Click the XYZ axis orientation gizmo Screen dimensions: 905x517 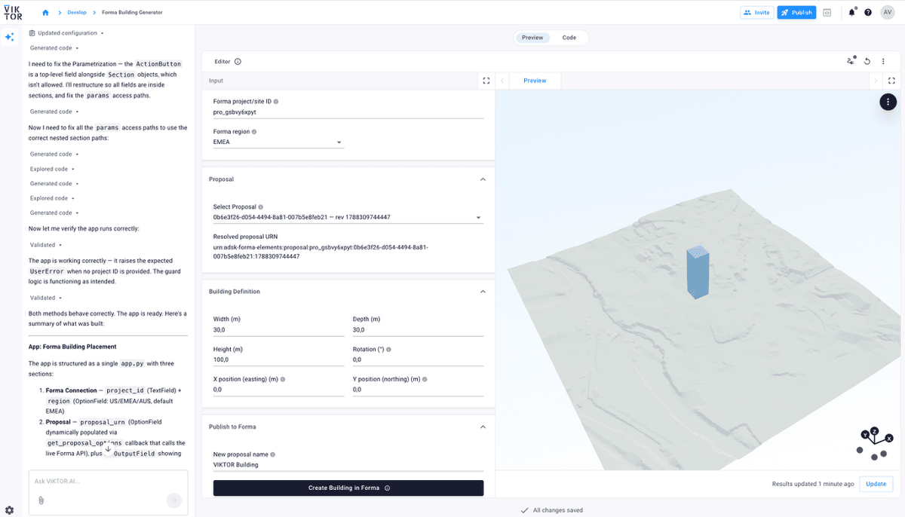point(874,444)
